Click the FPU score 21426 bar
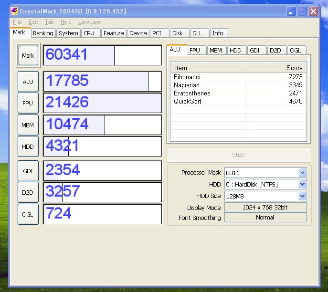The height and width of the screenshot is (292, 328). [103, 103]
